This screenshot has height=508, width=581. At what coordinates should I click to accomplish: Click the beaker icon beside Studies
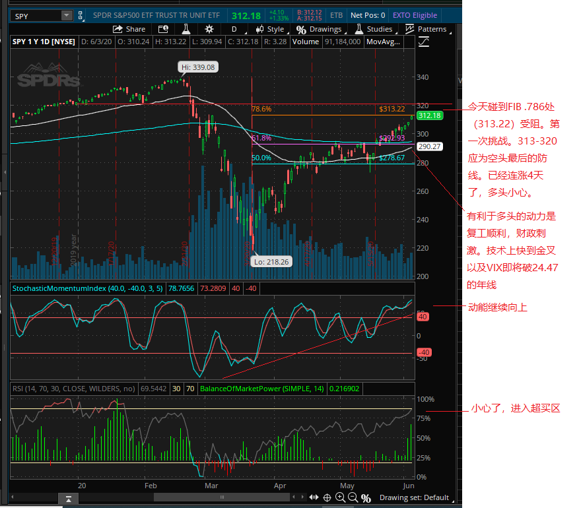click(x=359, y=29)
